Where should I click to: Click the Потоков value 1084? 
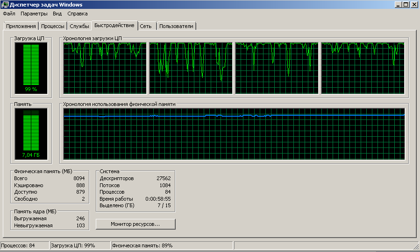coord(165,185)
